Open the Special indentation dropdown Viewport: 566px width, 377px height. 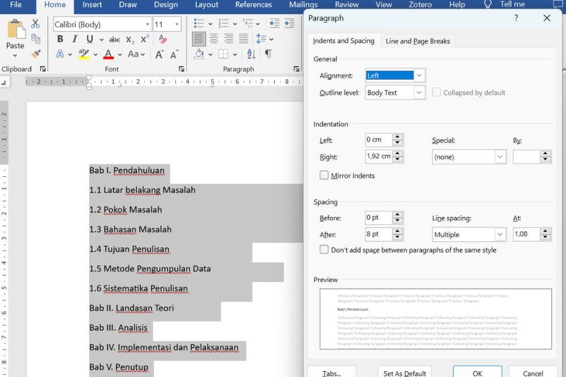[500, 157]
